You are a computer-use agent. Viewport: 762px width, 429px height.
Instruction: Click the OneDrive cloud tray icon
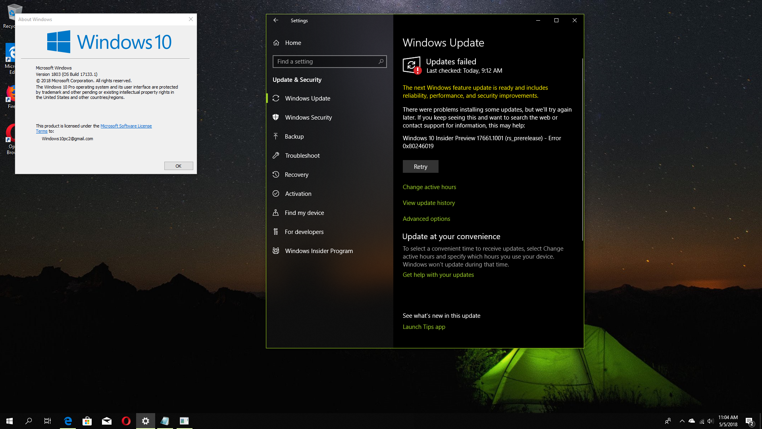692,421
